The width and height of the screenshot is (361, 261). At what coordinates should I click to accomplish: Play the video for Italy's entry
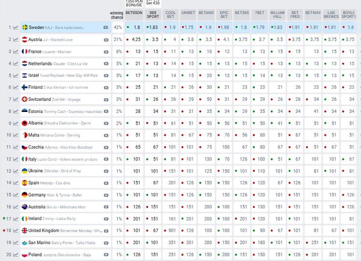[106, 159]
